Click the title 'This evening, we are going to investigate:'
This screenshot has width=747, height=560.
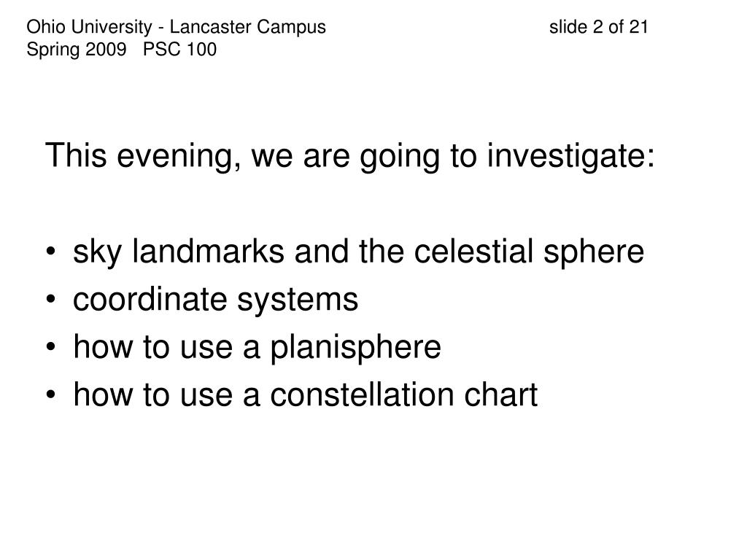(350, 156)
